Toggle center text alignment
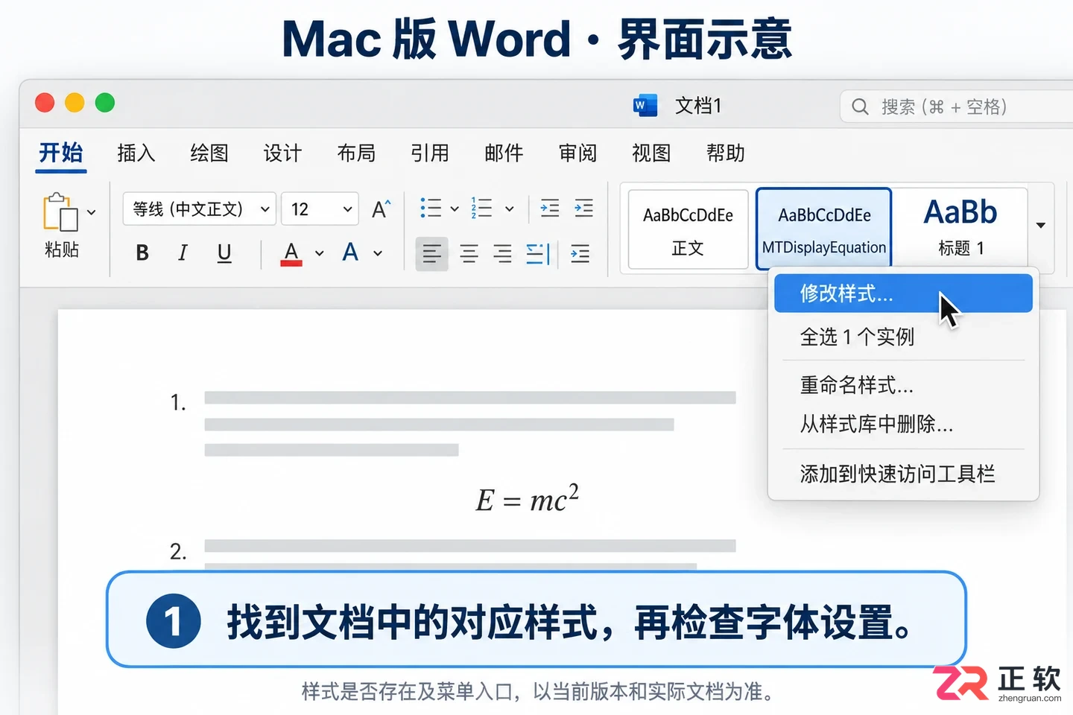The width and height of the screenshot is (1073, 715). coord(469,254)
